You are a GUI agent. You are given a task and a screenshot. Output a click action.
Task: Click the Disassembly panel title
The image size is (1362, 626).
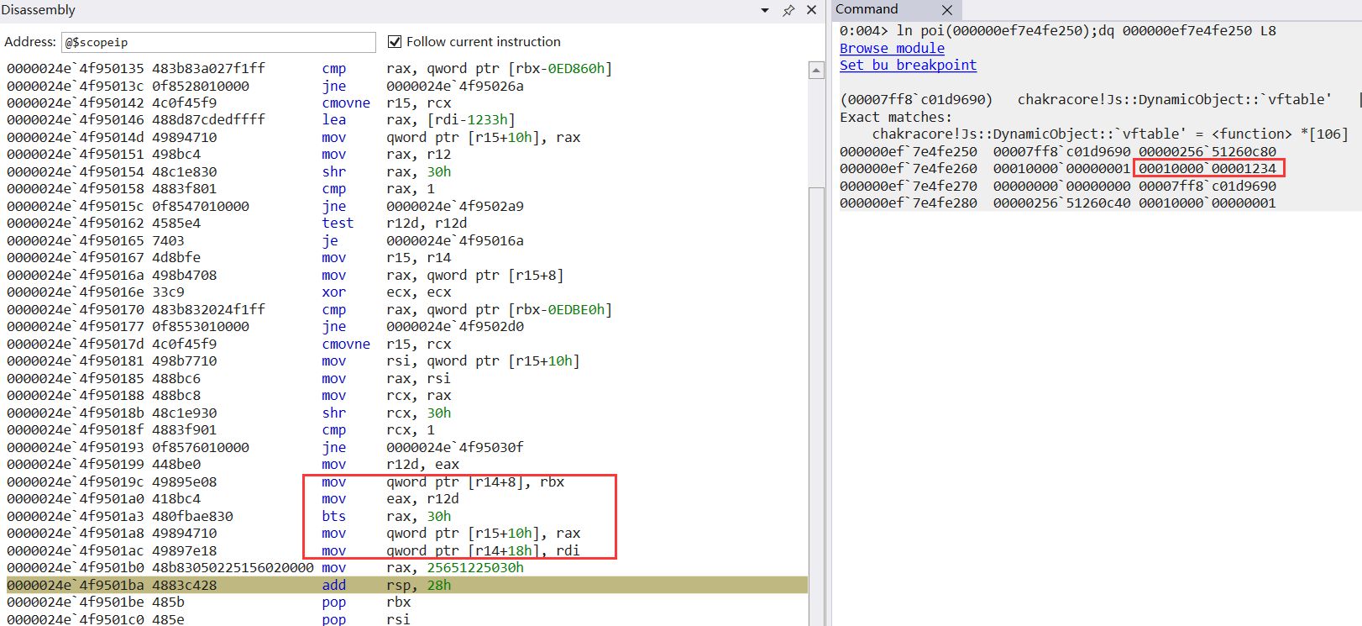pyautogui.click(x=39, y=10)
